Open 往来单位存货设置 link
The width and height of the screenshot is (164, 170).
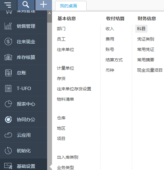point(74,89)
